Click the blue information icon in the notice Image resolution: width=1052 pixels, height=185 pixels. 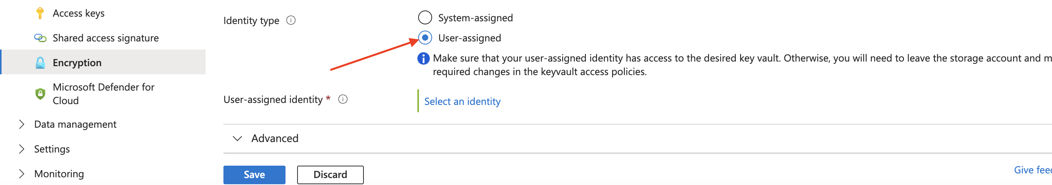(x=424, y=59)
